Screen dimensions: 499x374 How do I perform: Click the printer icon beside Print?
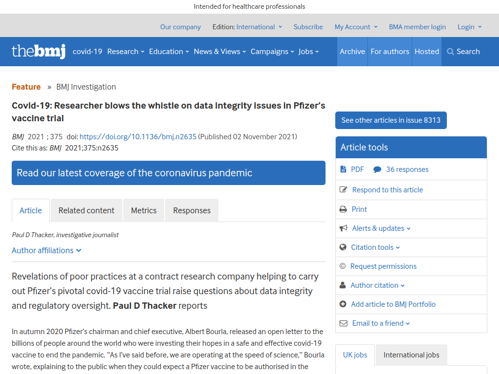343,209
